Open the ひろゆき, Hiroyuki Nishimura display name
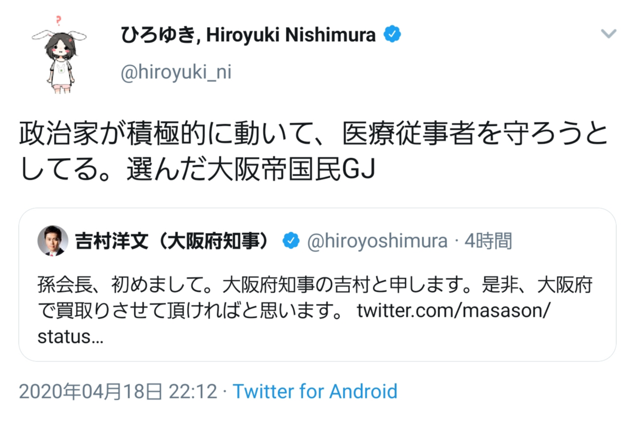The image size is (635, 422). 248,35
